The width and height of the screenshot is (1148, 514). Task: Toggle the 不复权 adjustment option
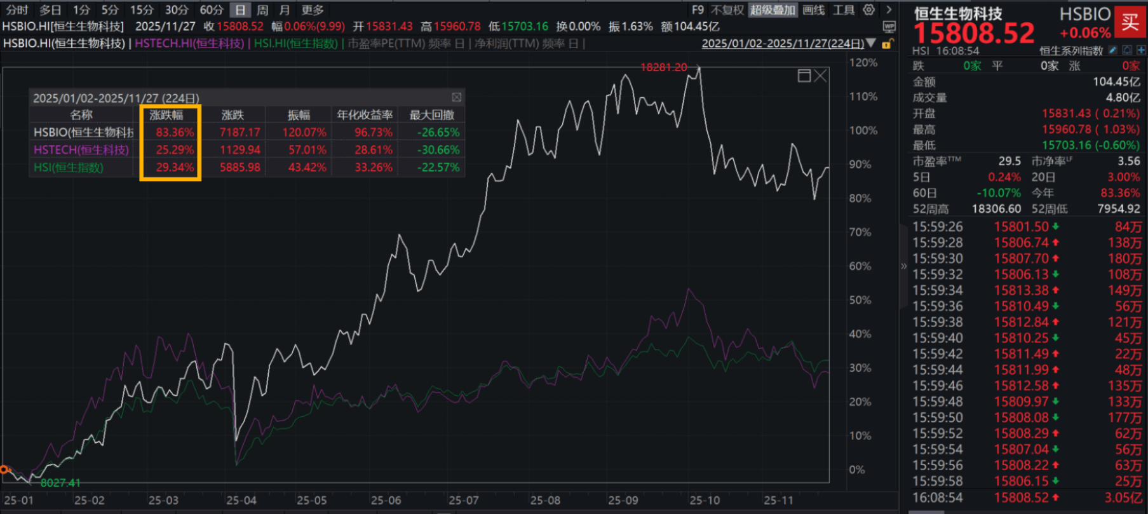[727, 10]
